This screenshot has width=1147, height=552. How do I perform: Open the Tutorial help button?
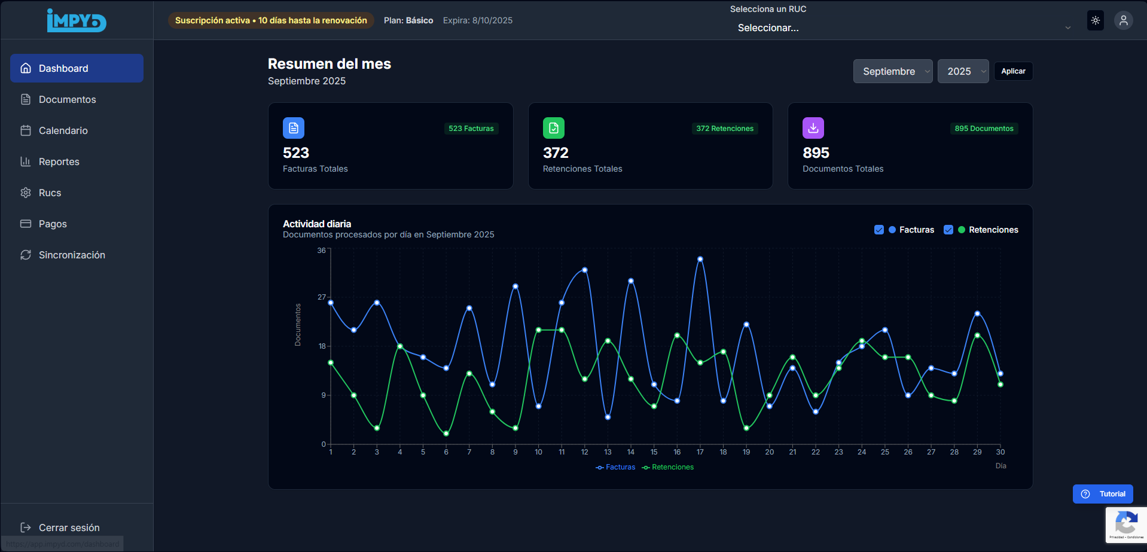[x=1103, y=494]
